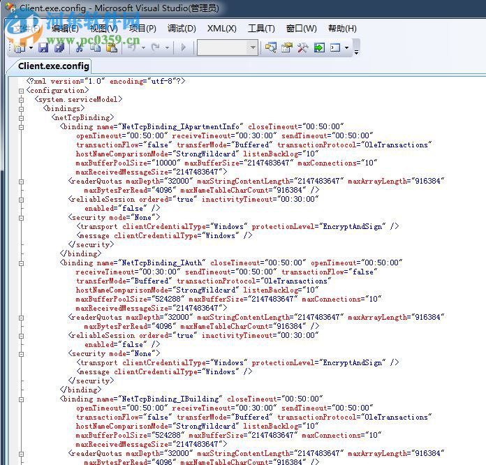Collapse the configuration XML node
The height and width of the screenshot is (465, 486).
pos(21,90)
